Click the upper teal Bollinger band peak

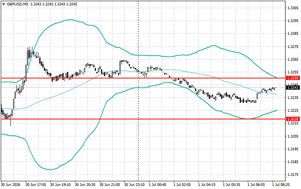click(70, 20)
